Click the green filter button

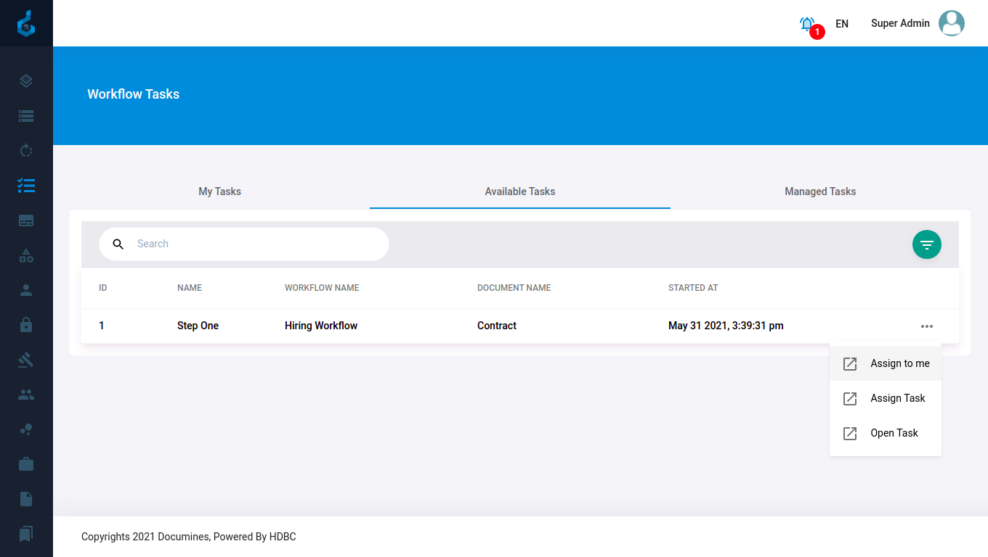[926, 244]
